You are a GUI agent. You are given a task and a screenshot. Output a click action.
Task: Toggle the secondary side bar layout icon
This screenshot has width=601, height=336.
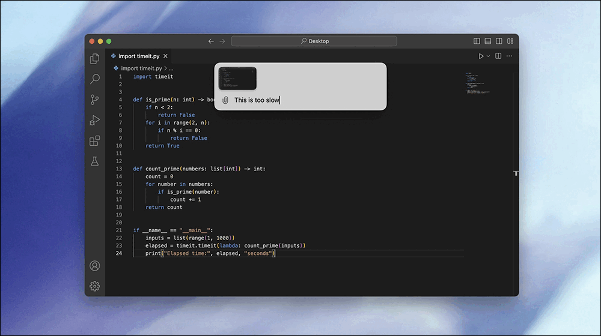point(499,41)
